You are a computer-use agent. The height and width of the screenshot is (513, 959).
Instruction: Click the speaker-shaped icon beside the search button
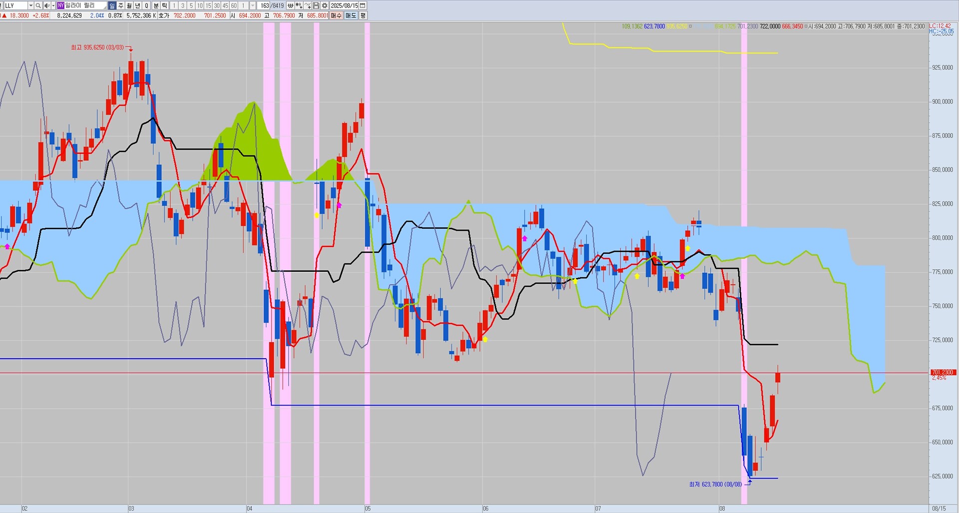tap(46, 5)
